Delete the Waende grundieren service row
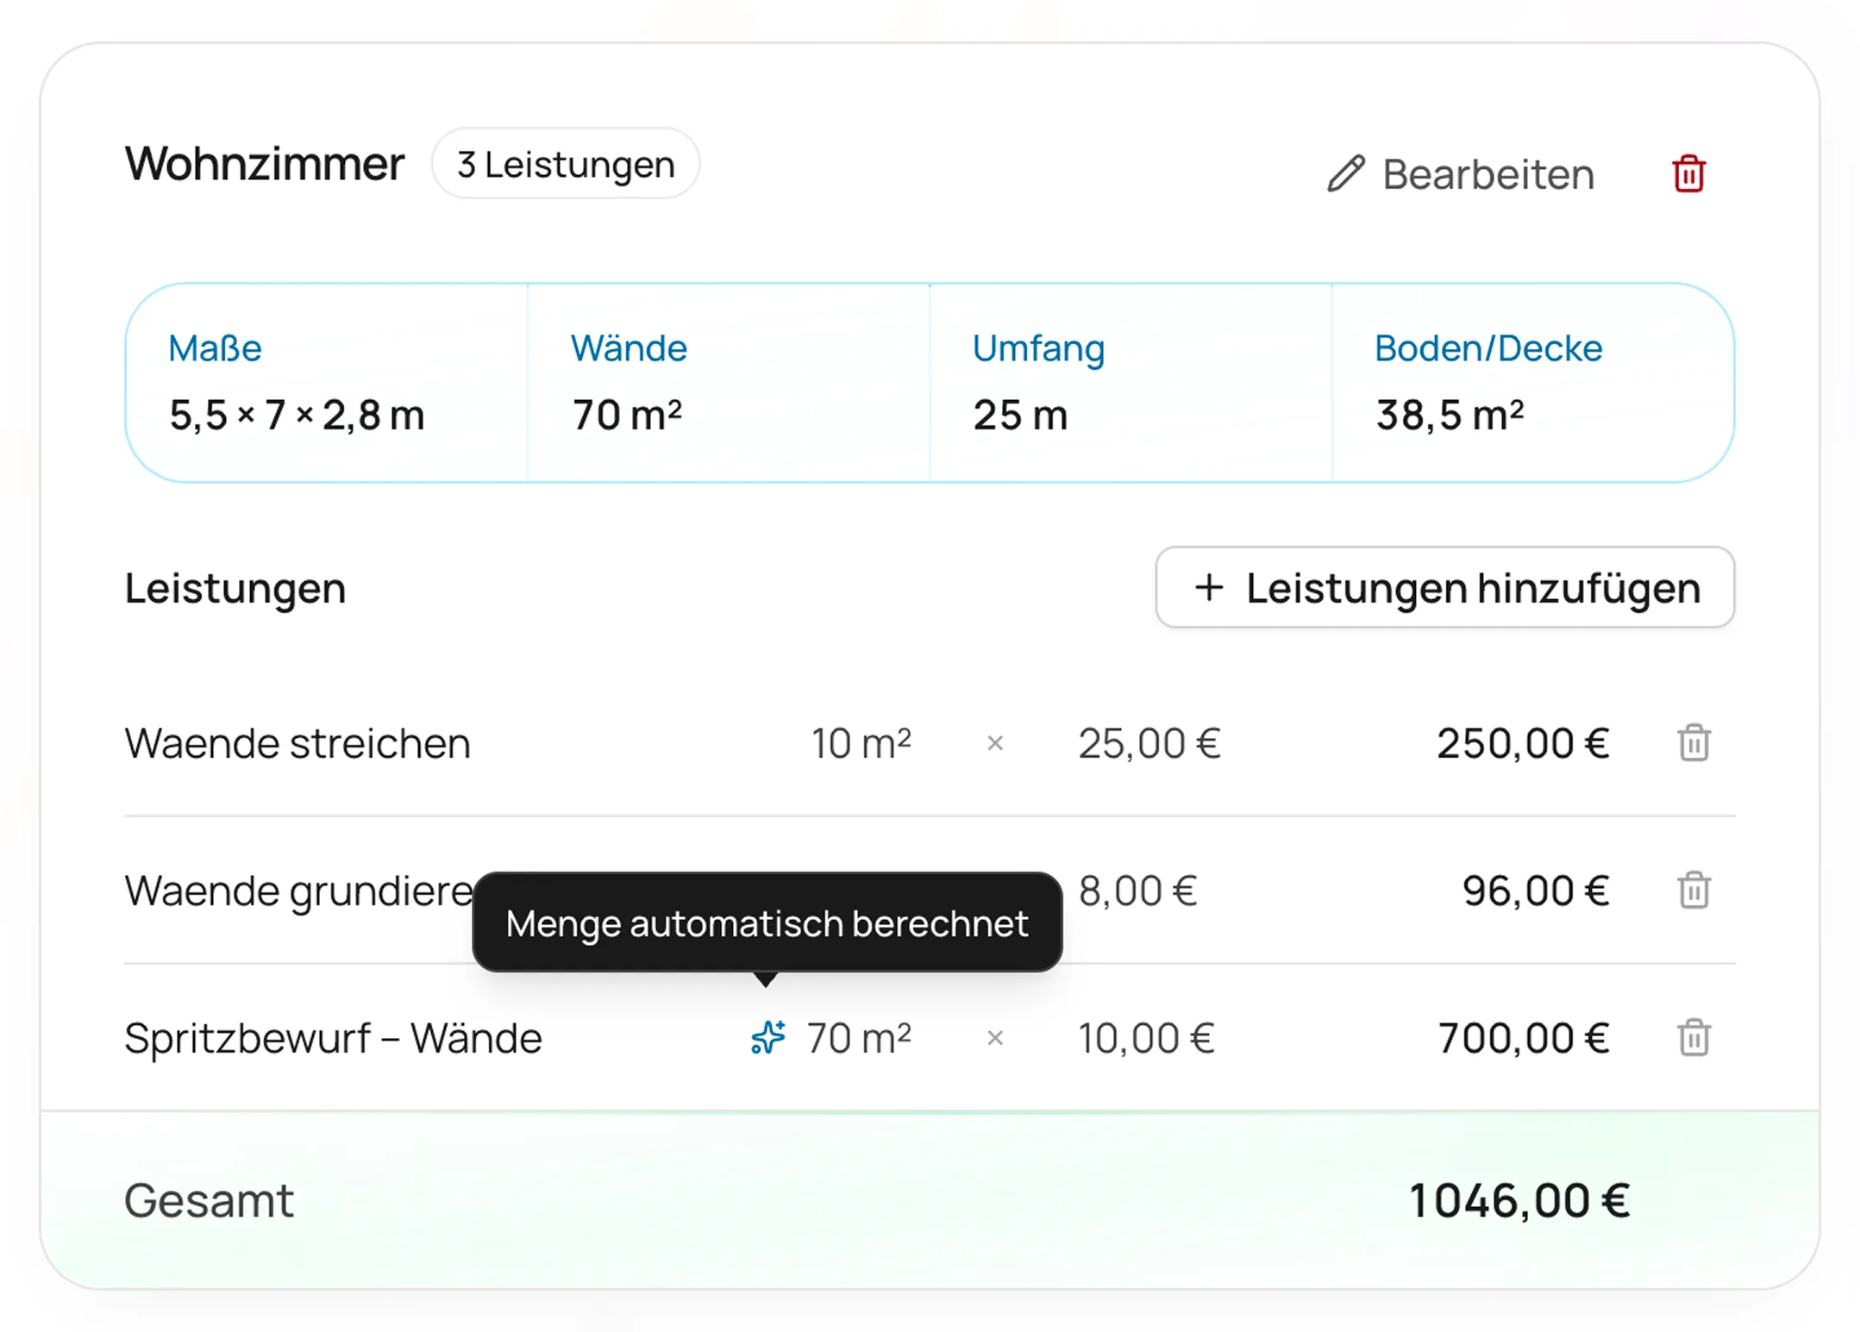The image size is (1860, 1332). coord(1694,891)
